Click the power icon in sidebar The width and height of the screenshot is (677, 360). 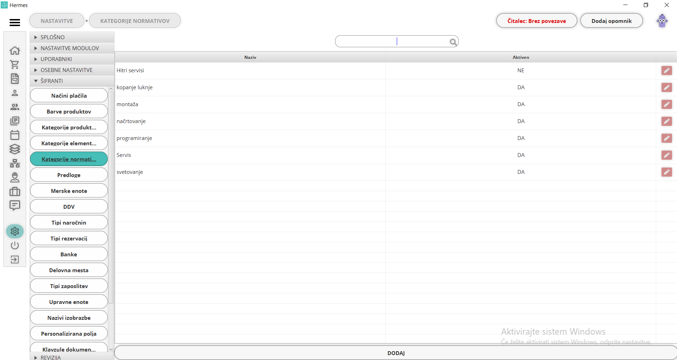[x=15, y=245]
